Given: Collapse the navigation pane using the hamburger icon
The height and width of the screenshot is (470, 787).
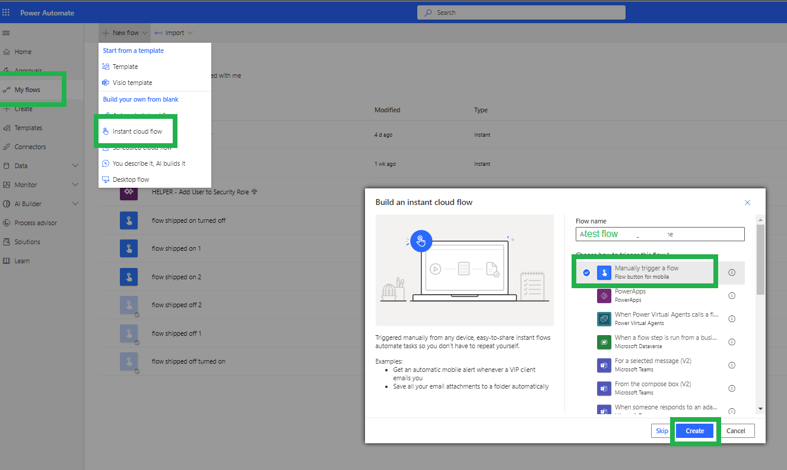Looking at the screenshot, I should tap(6, 33).
